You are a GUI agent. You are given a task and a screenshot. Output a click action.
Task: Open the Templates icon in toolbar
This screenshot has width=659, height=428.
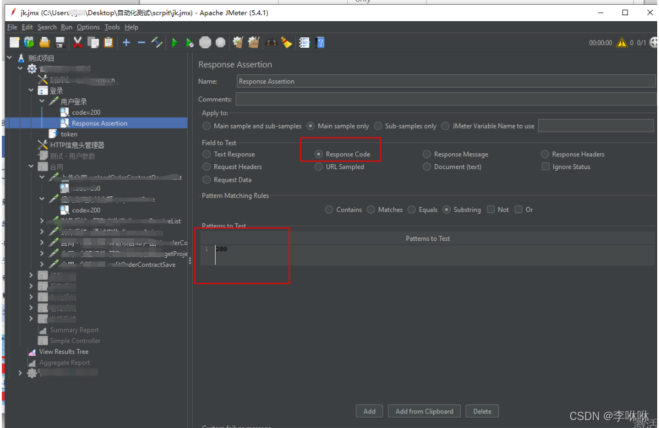[29, 42]
